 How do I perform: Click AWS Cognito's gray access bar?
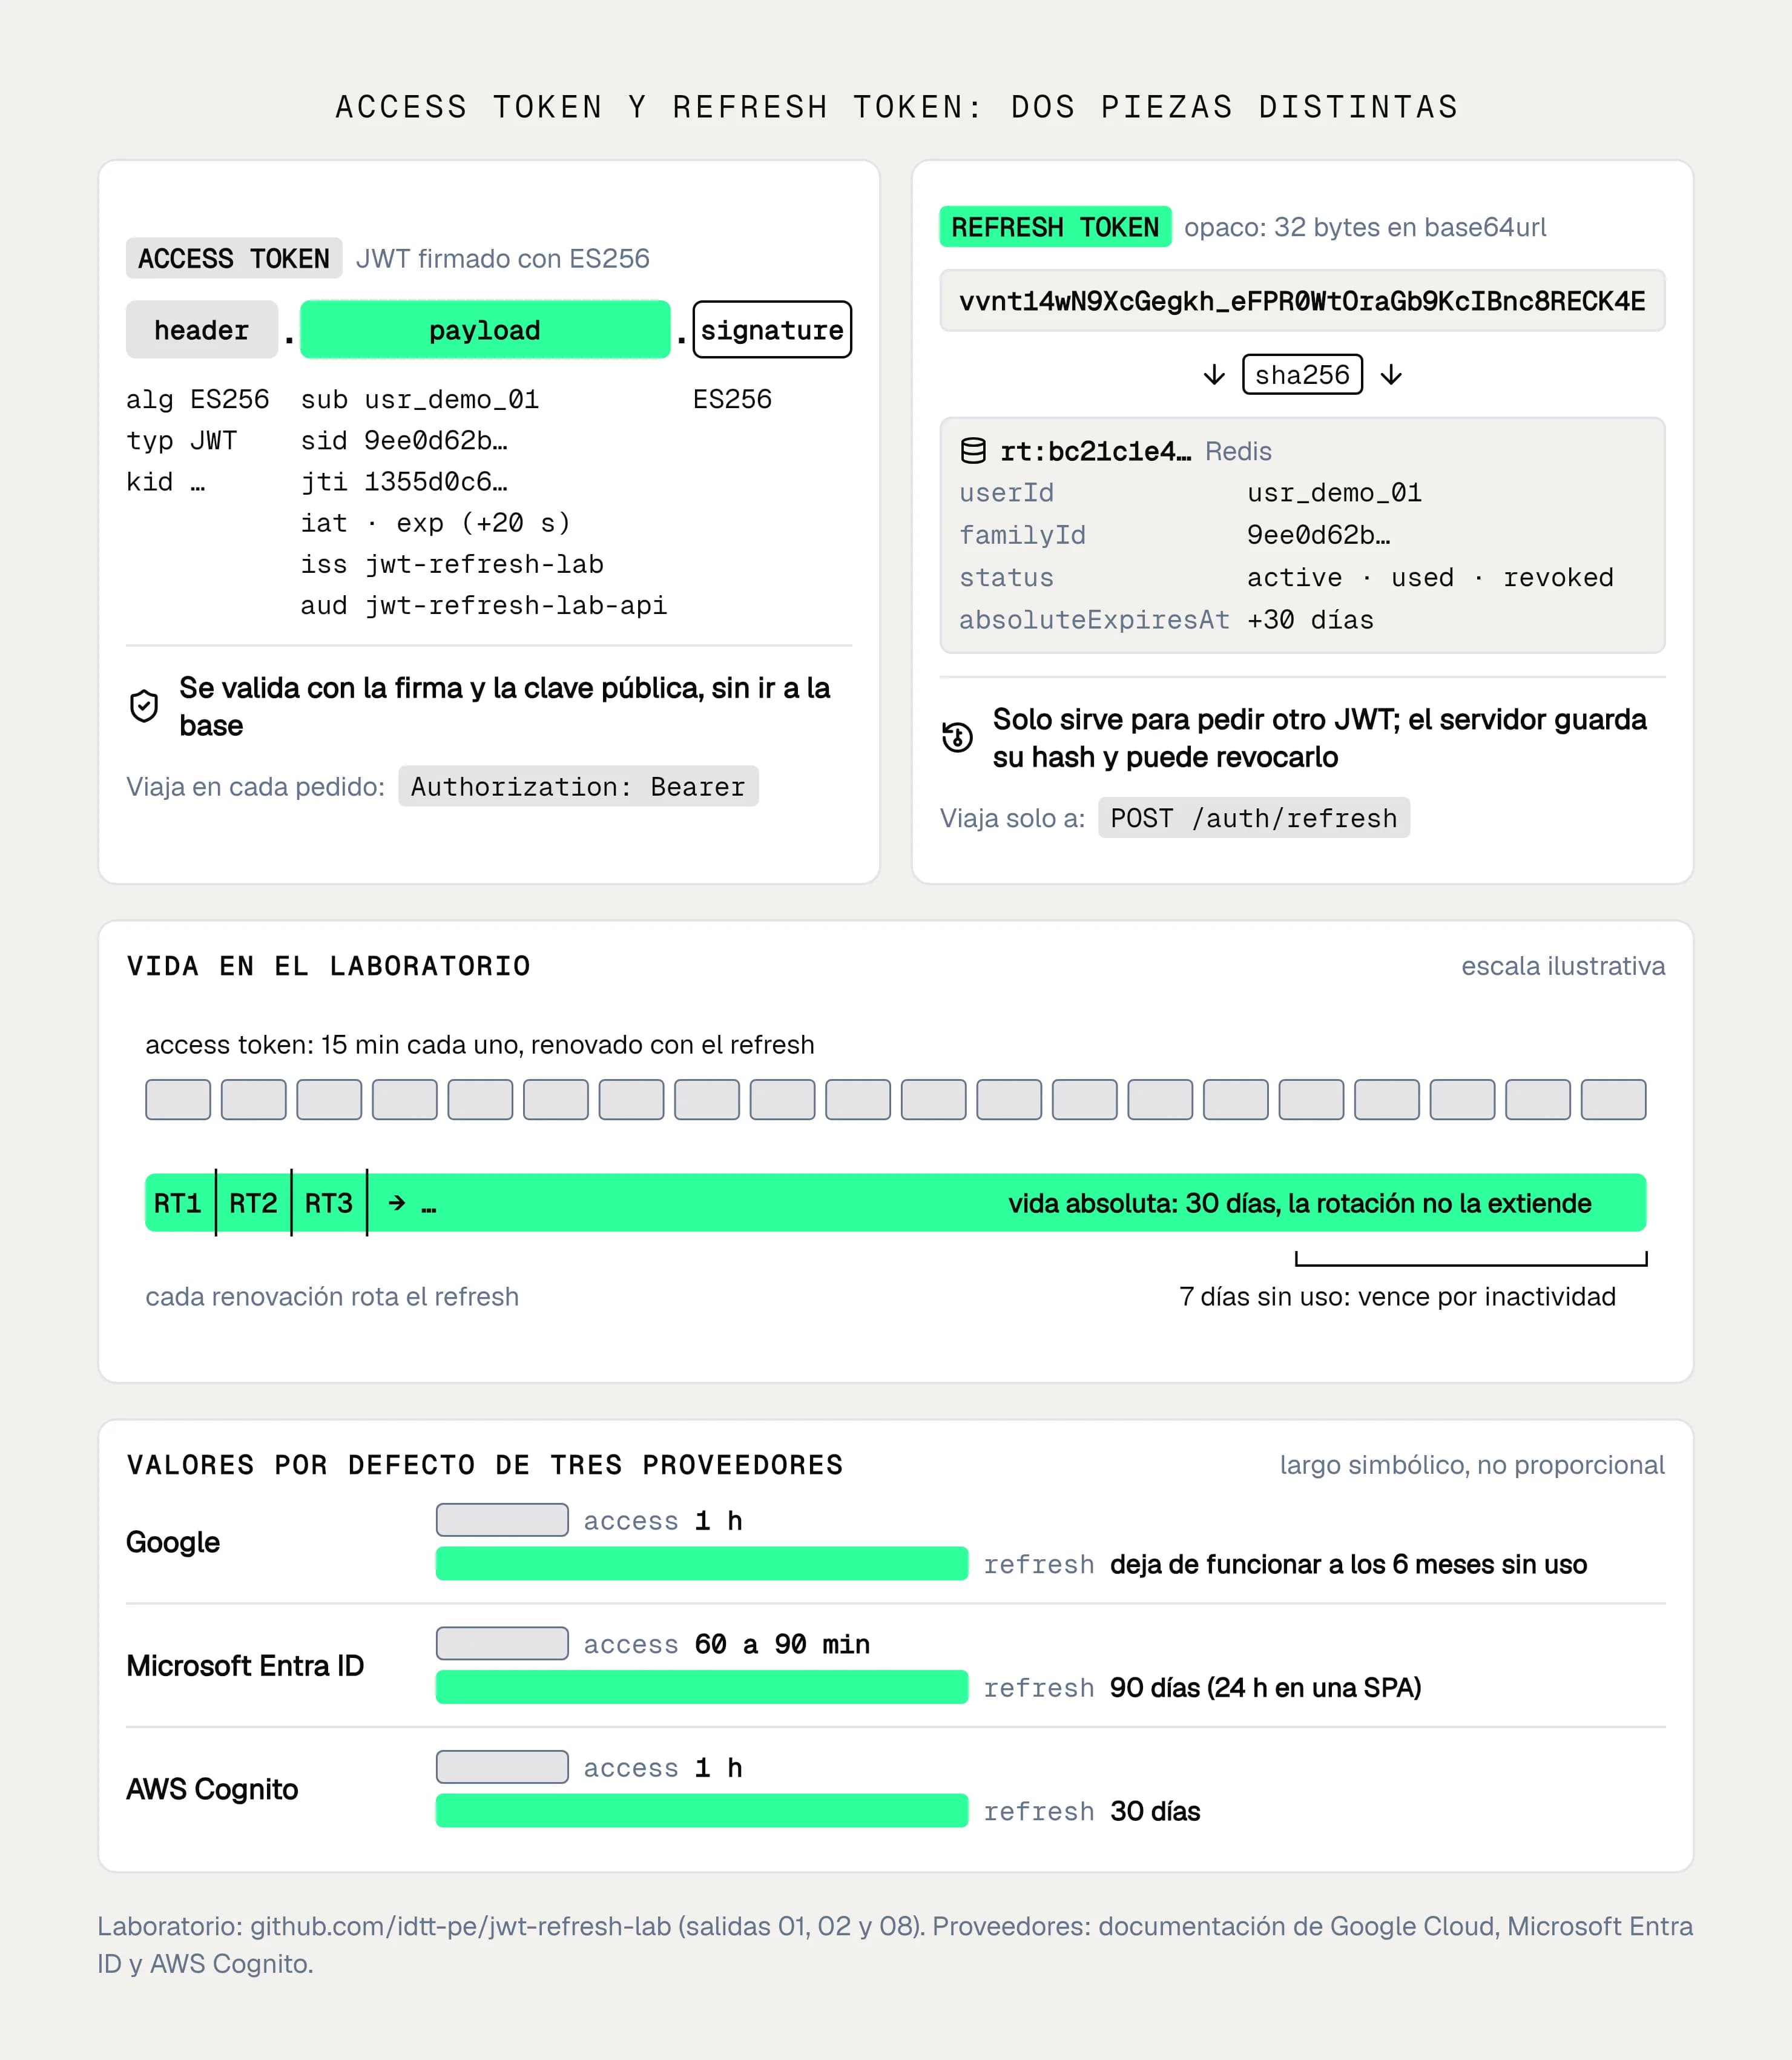pyautogui.click(x=502, y=1767)
